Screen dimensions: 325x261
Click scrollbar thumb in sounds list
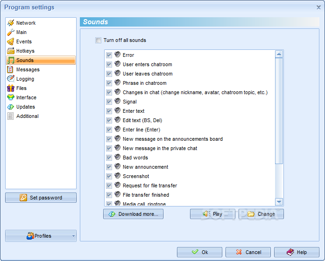point(279,111)
